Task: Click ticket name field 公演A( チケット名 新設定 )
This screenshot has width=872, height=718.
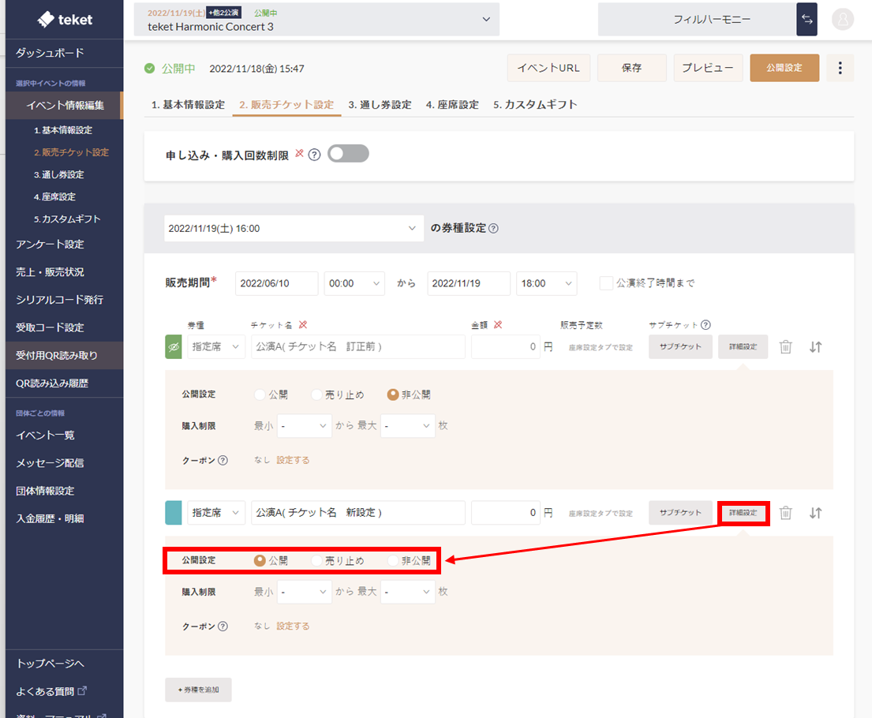Action: [358, 513]
